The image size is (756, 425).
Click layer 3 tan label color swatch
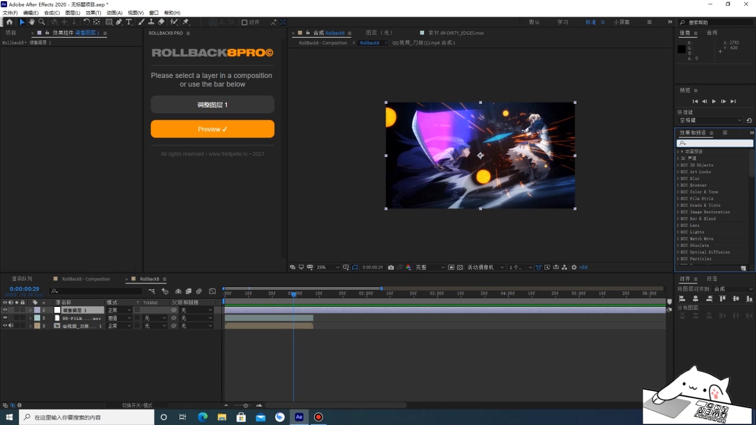37,325
